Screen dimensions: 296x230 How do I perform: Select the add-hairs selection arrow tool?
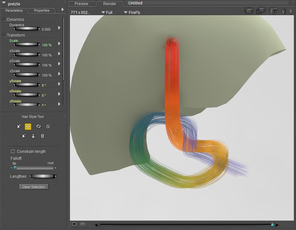[19, 126]
